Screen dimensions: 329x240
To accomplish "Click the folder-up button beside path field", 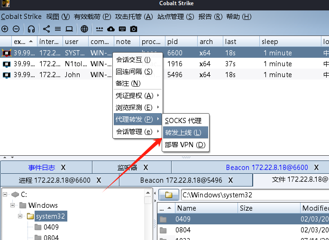I will point(168,195).
